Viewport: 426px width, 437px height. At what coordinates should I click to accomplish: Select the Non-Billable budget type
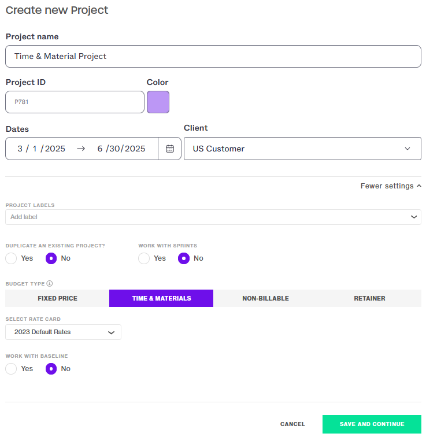[265, 298]
